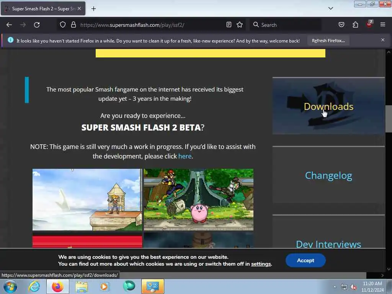Click the horizontal scrollbar right arrow
The width and height of the screenshot is (392, 294).
(382, 275)
